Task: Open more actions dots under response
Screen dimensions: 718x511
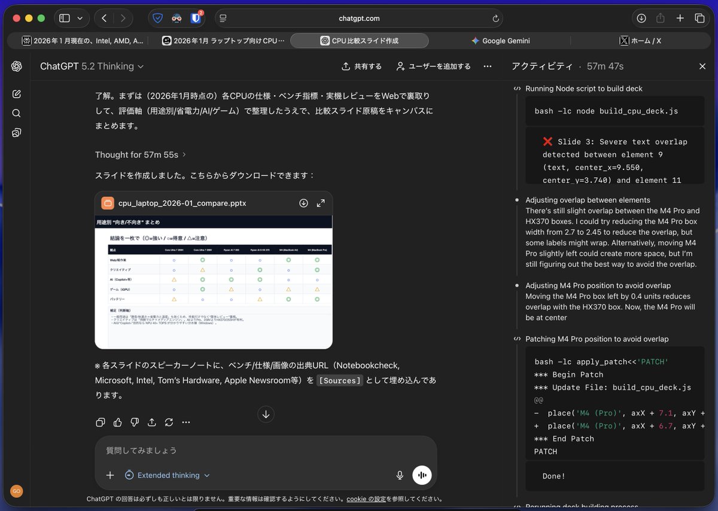Action: click(x=186, y=422)
